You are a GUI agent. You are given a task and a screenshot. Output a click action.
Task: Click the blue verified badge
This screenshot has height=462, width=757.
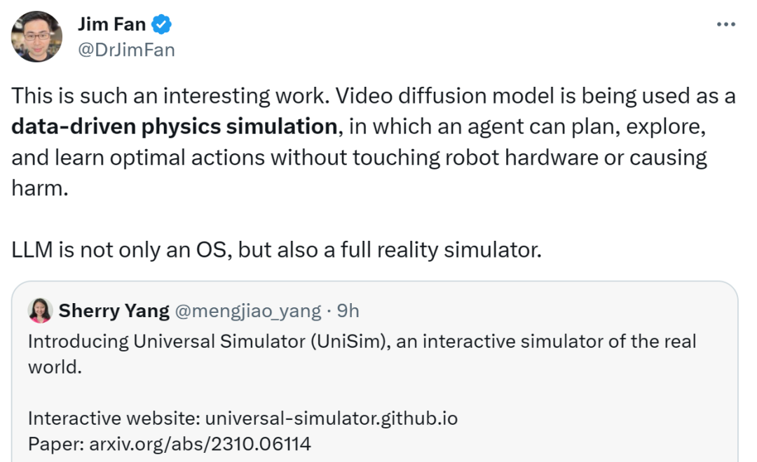coord(163,25)
